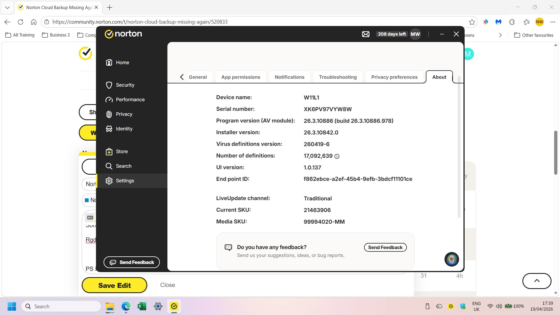560x315 pixels.
Task: Open File Explorer from taskbar
Action: coord(110,306)
